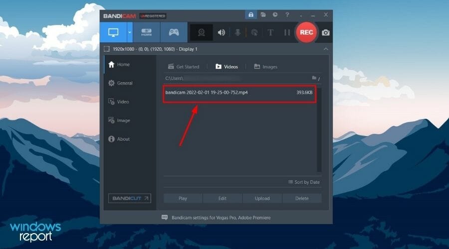This screenshot has width=449, height=249.
Task: Launch Bandicut via BANDICUT button
Action: (x=130, y=198)
